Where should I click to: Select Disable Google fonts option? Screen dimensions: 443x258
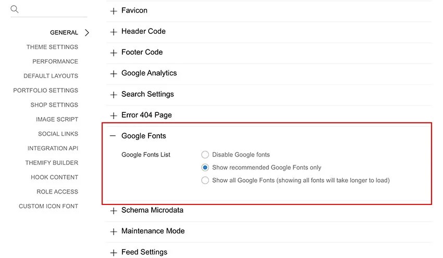coord(205,154)
